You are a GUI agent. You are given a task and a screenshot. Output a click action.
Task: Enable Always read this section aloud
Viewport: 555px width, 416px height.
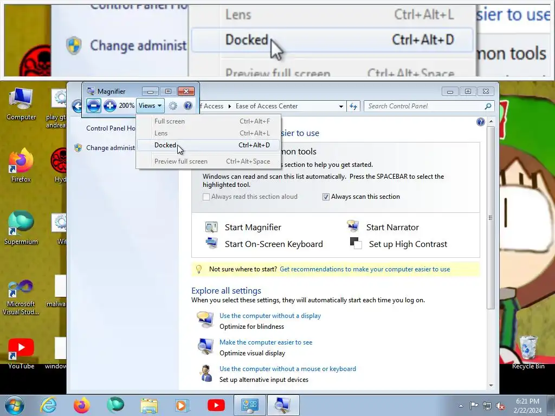coord(206,197)
